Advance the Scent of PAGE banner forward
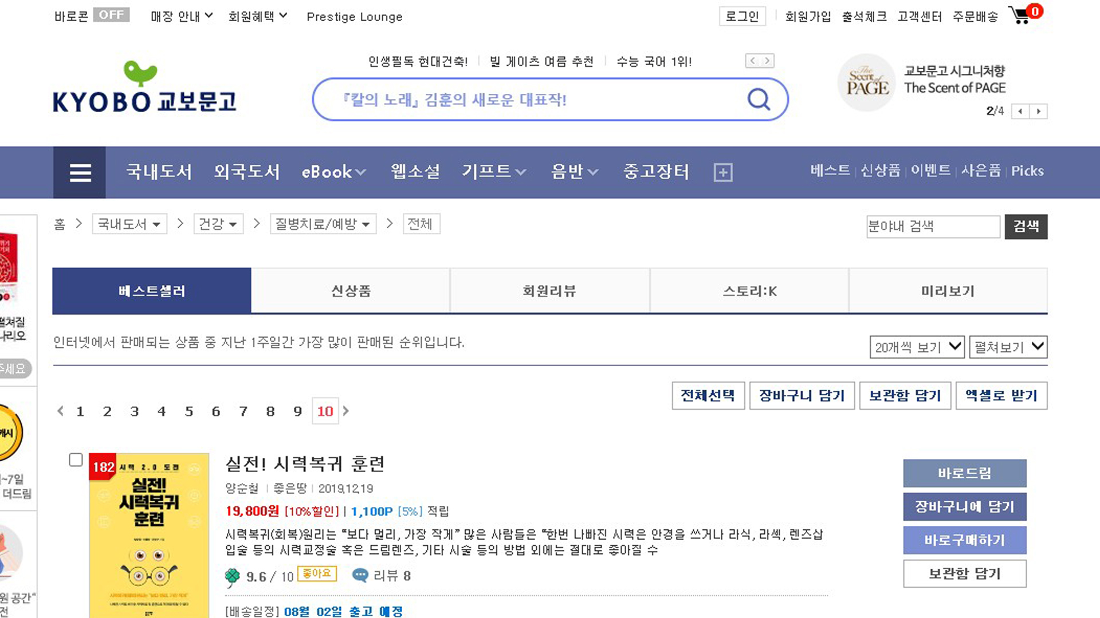 [1038, 112]
